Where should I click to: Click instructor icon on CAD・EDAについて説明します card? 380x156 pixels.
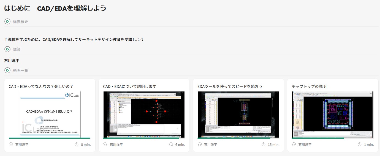[x=105, y=144]
